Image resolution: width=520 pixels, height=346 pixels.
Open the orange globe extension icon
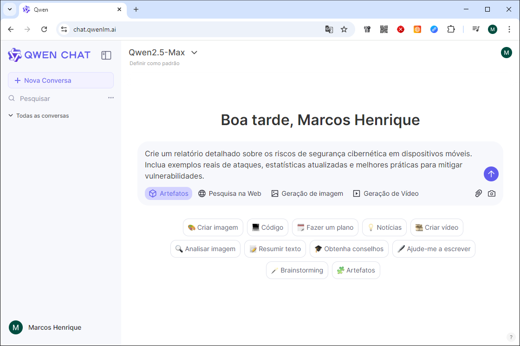click(417, 29)
